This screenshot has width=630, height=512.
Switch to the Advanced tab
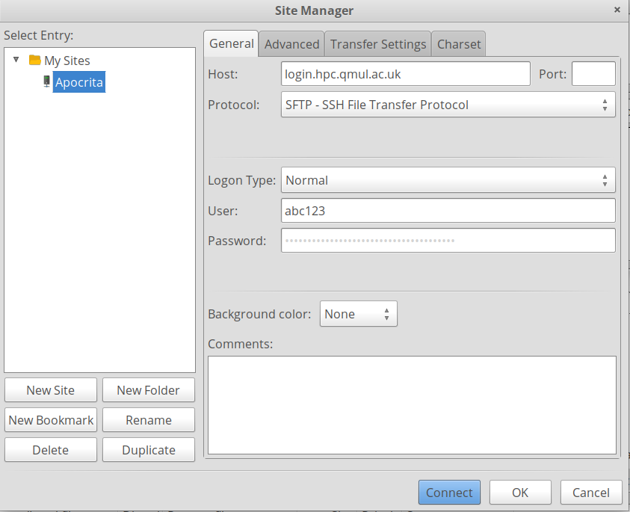point(291,43)
